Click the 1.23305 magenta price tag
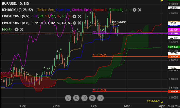The image size is (180, 108). tap(174, 30)
